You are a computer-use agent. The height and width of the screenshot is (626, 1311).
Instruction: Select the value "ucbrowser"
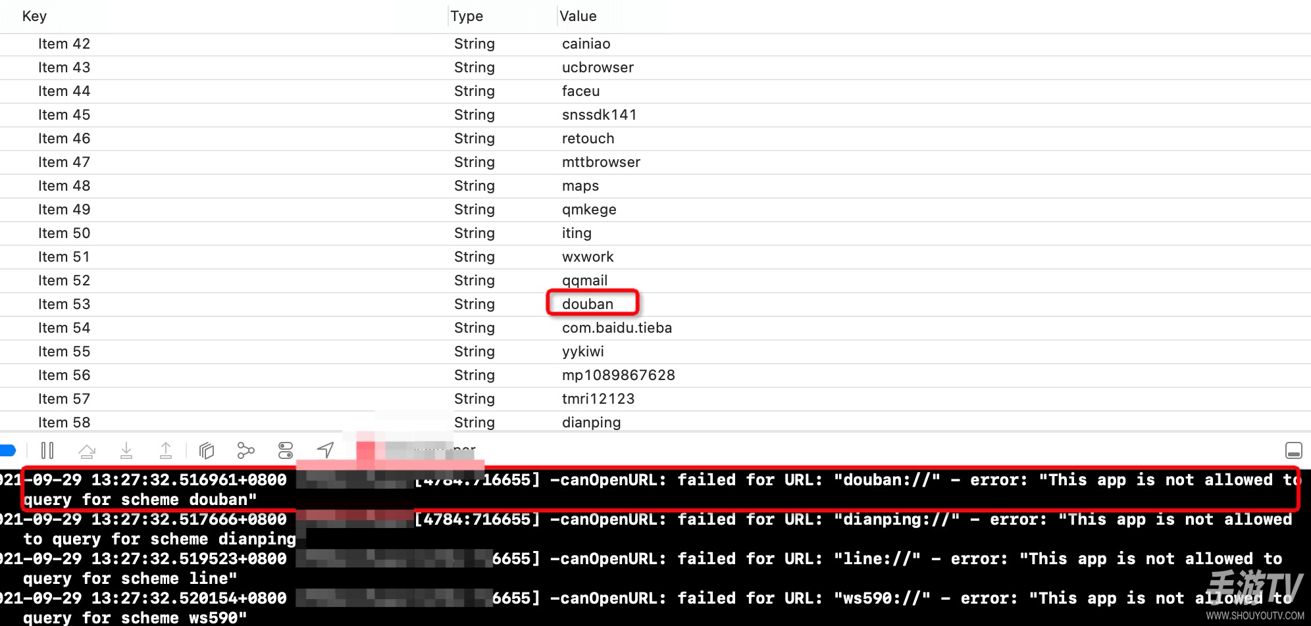(x=598, y=68)
